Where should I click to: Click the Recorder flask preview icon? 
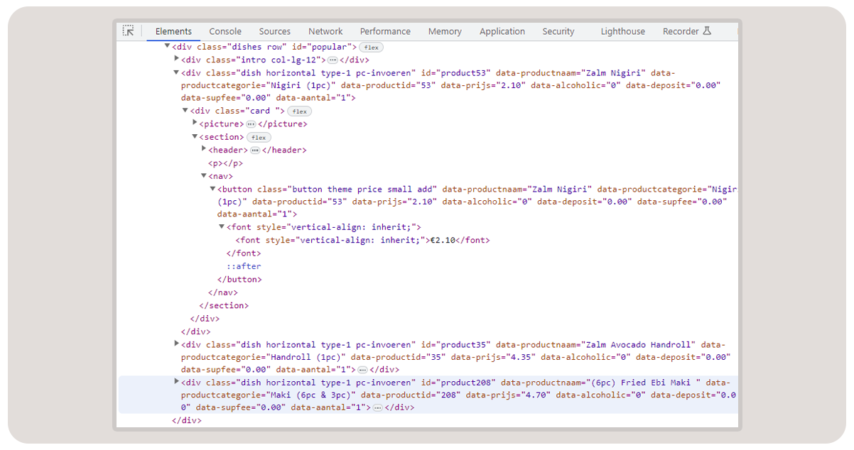click(x=706, y=31)
